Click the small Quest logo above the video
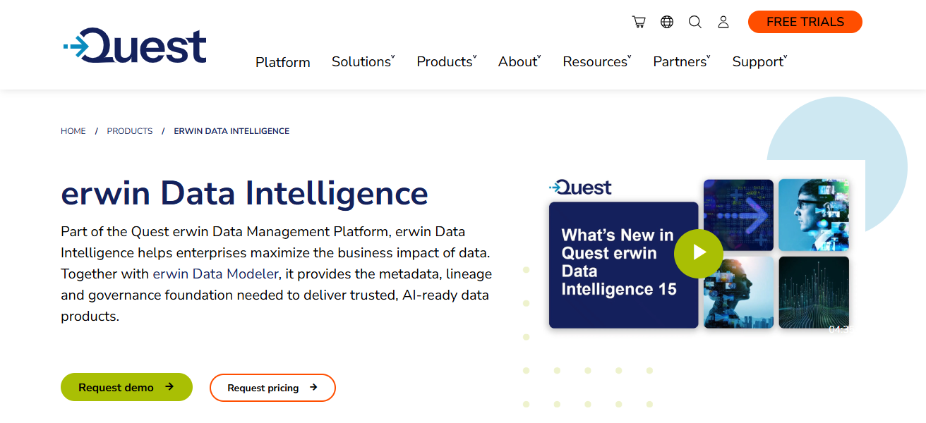Viewport: 926px width, 423px height. [580, 188]
